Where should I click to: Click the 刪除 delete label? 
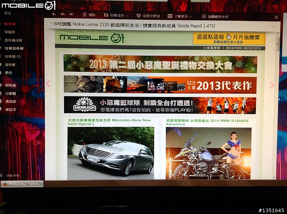click(x=92, y=15)
